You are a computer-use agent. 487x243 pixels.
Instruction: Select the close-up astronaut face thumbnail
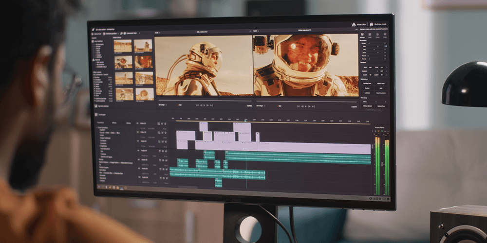tap(144, 62)
